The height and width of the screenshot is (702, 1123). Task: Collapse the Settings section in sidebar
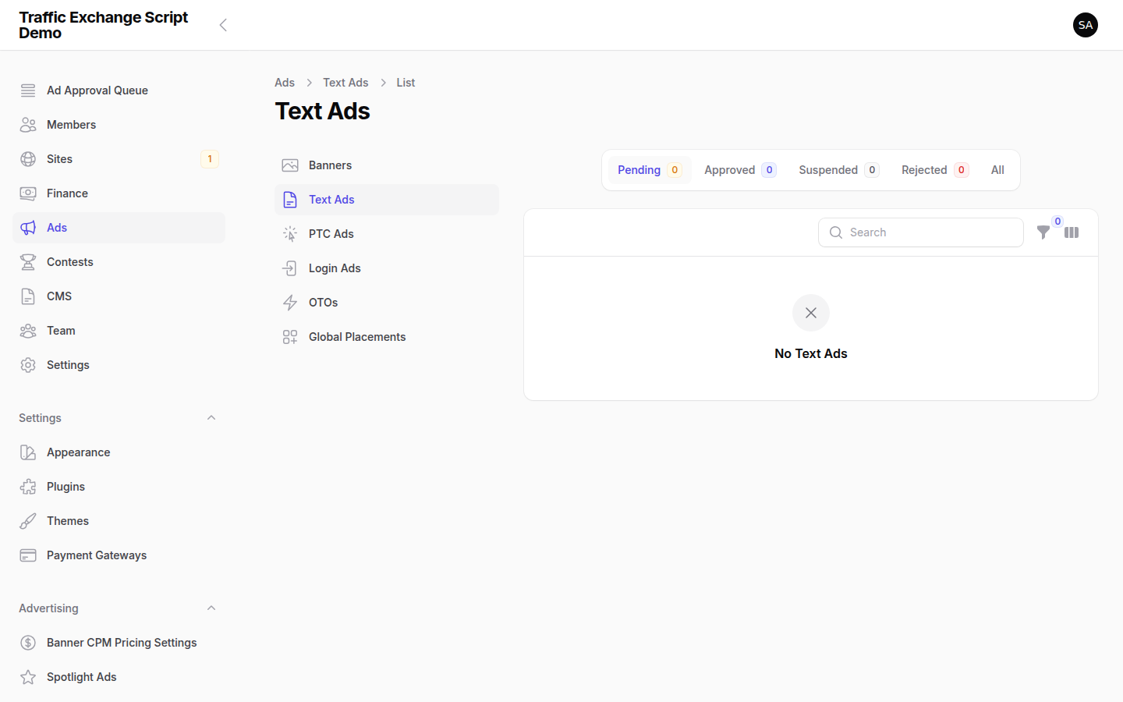[211, 417]
